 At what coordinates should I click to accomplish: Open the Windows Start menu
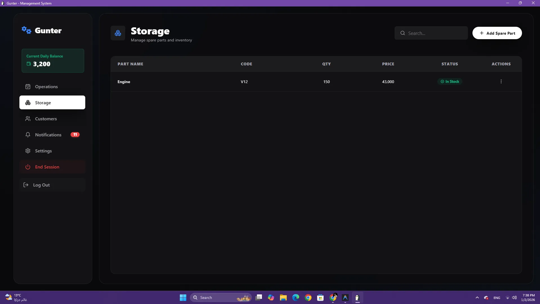[183, 298]
